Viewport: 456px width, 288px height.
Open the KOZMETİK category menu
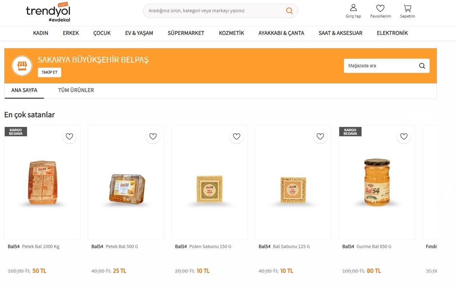(231, 33)
